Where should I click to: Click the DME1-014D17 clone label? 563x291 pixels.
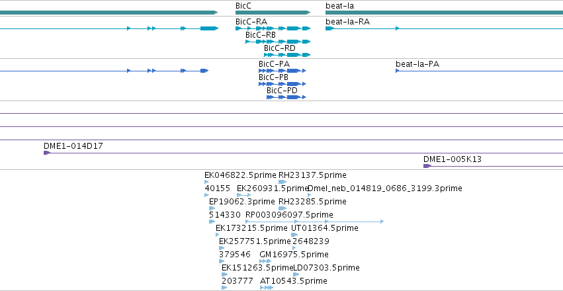point(73,146)
